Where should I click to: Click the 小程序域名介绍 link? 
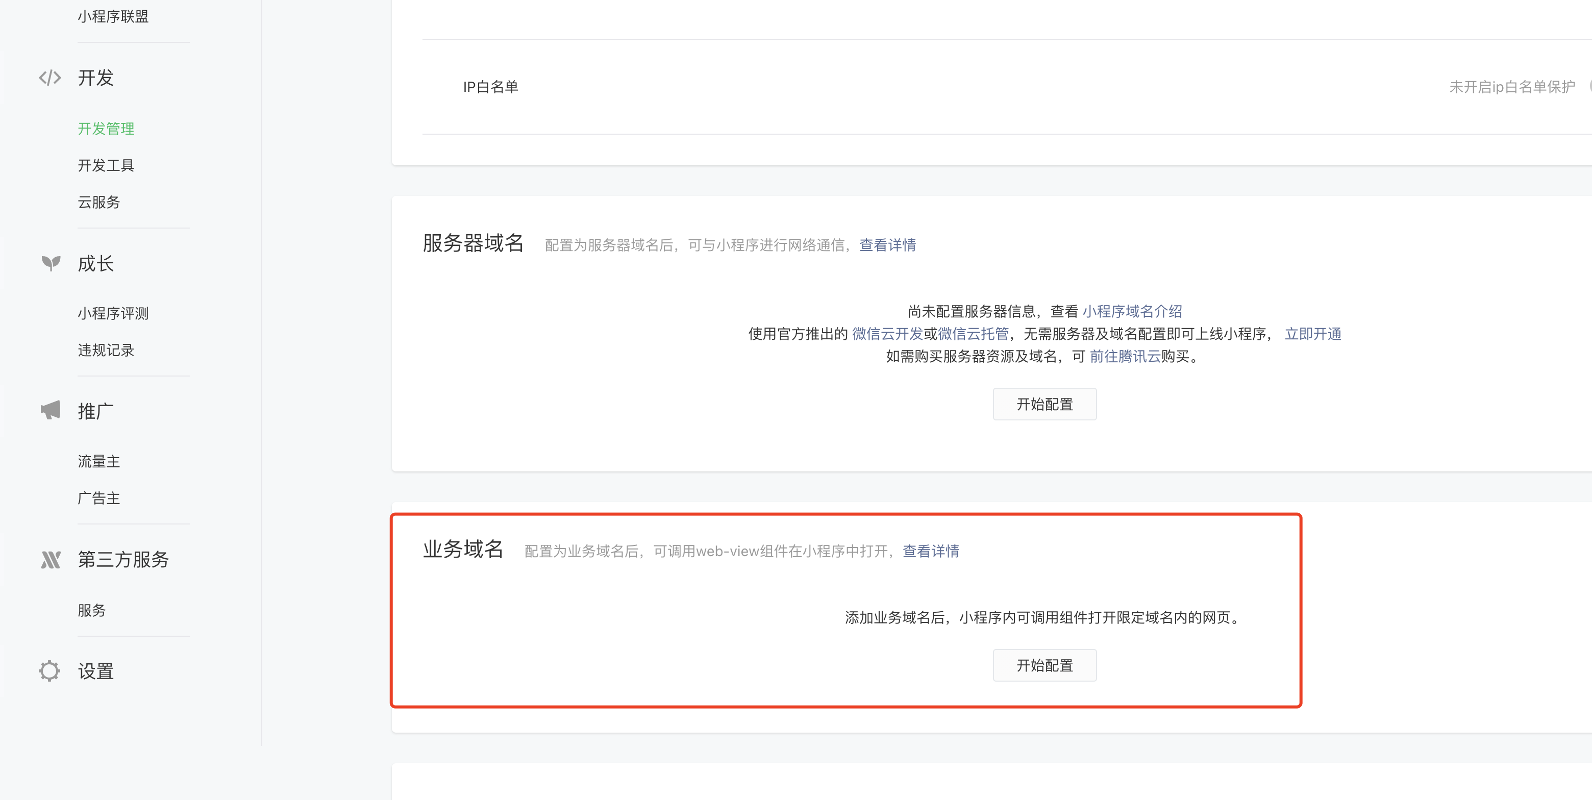coord(1132,311)
